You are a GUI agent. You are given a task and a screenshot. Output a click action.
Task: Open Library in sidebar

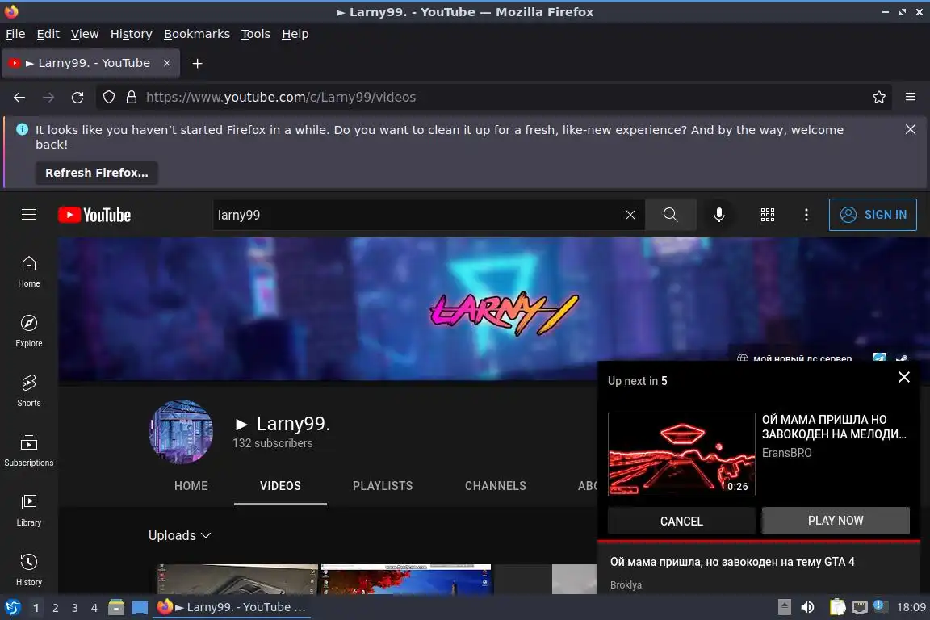(28, 511)
